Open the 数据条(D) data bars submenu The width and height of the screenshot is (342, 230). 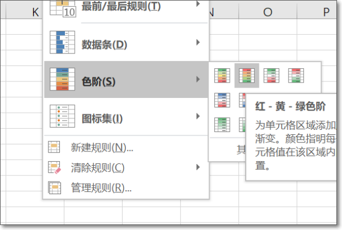click(126, 43)
